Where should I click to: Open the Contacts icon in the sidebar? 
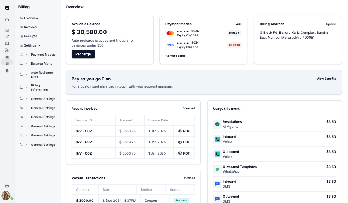click(x=7, y=57)
